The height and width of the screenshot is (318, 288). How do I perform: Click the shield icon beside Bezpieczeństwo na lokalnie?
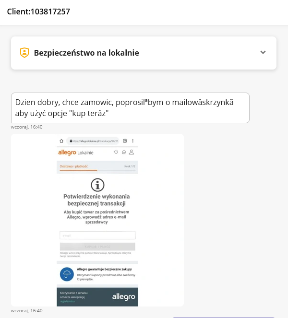click(x=24, y=53)
